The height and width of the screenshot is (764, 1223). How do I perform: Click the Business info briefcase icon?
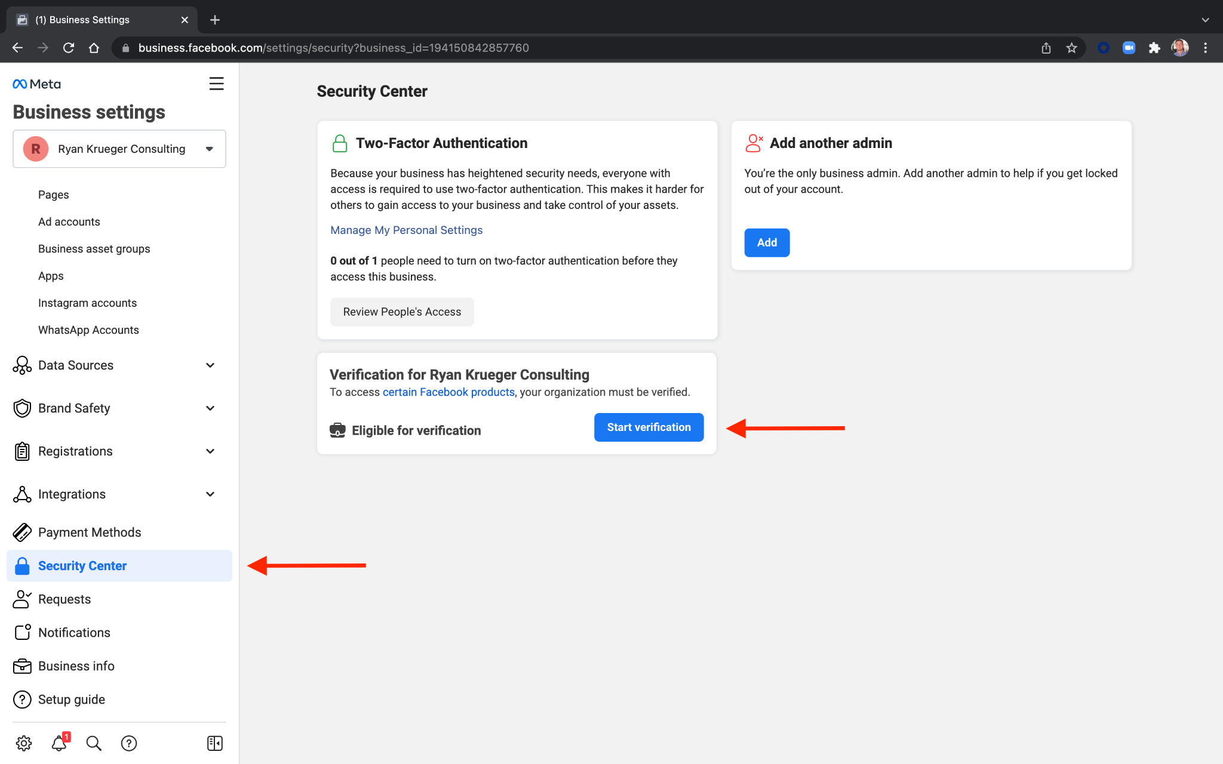(x=22, y=666)
